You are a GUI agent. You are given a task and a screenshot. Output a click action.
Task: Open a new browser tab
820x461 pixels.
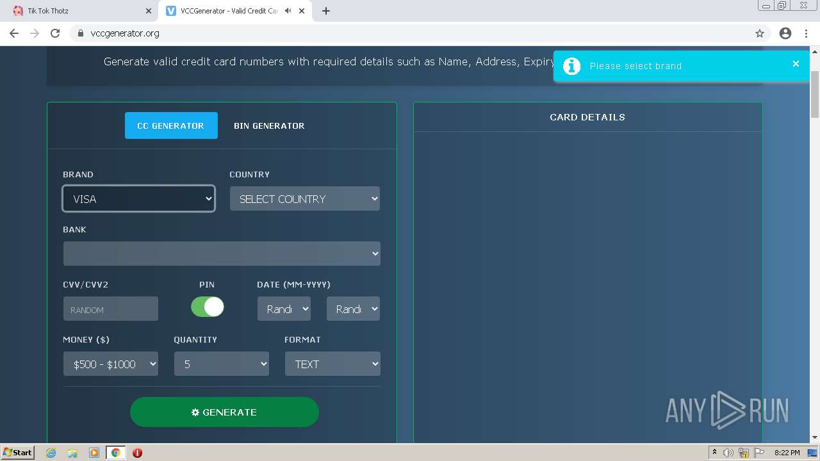pos(326,11)
